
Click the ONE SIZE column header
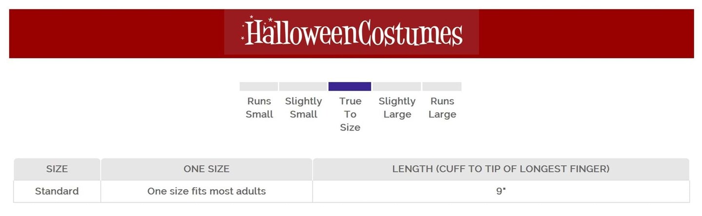point(206,169)
